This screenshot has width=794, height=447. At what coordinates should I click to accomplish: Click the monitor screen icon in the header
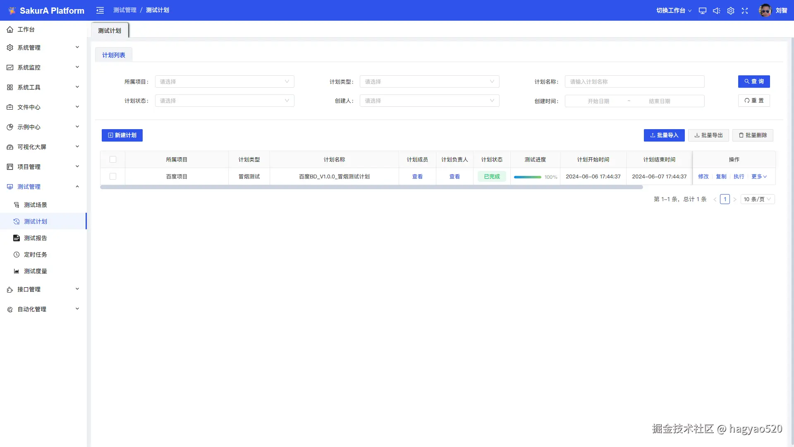702,11
